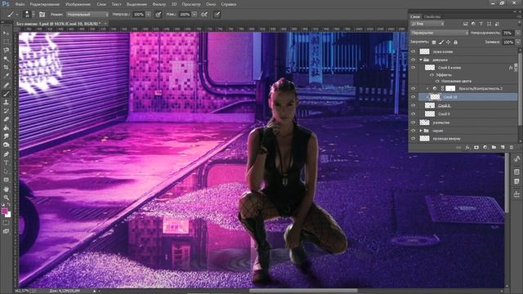Enable airbrush mode in options bar
Viewport: 523px width, 294px height.
coord(204,15)
